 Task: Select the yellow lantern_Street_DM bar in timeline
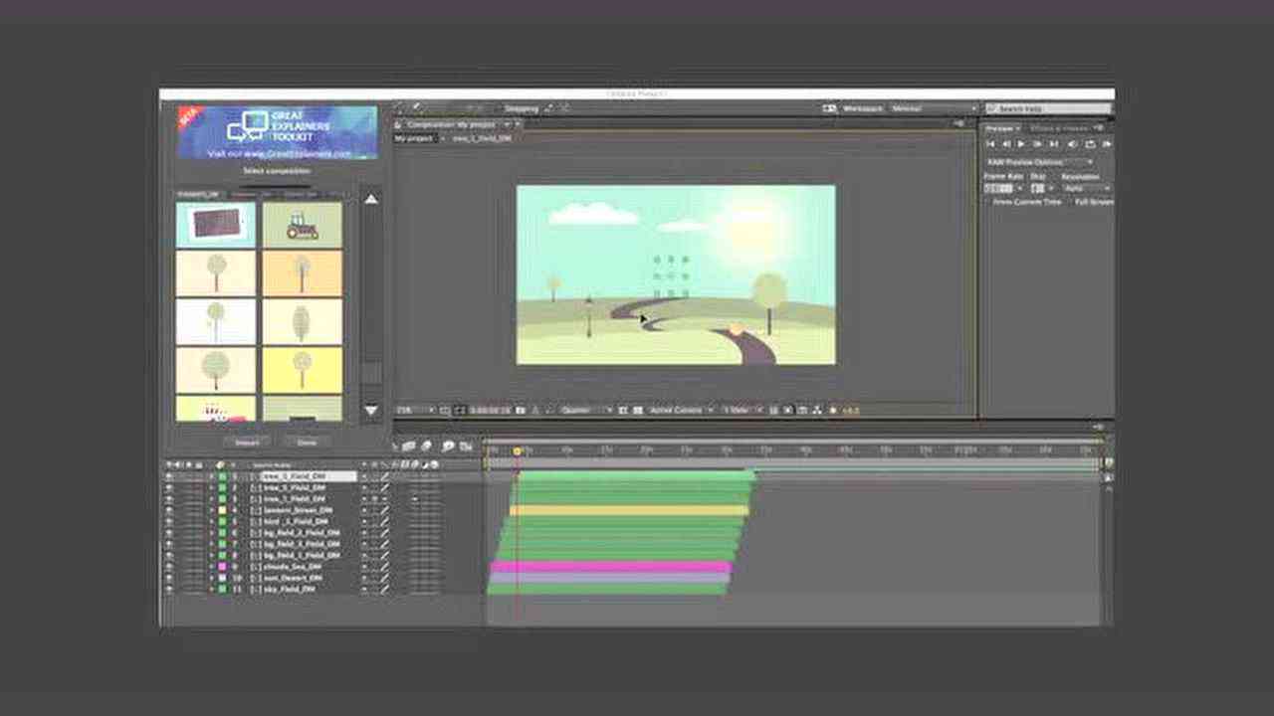pos(629,510)
